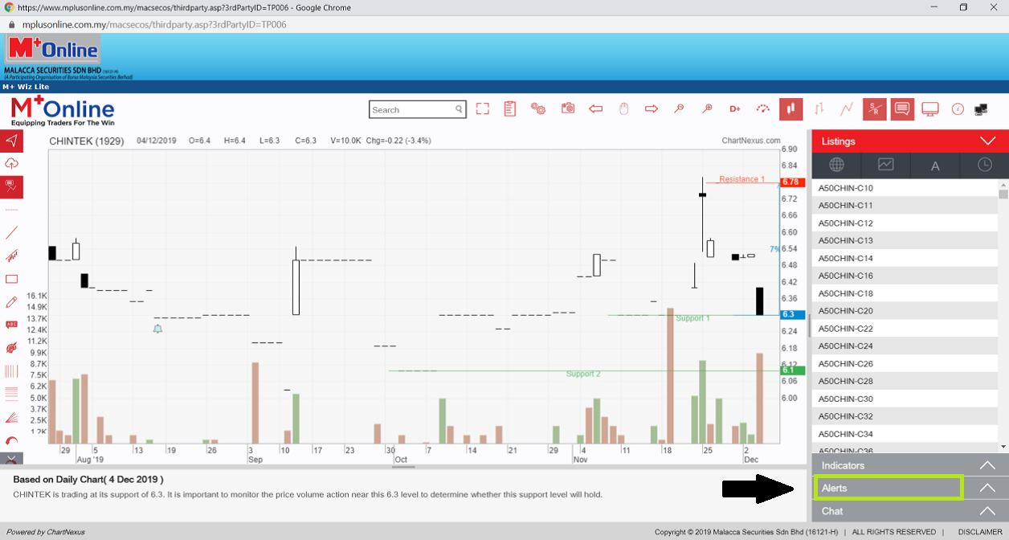Image resolution: width=1009 pixels, height=540 pixels.
Task: Select the rectangle drawing tool
Action: tap(11, 279)
